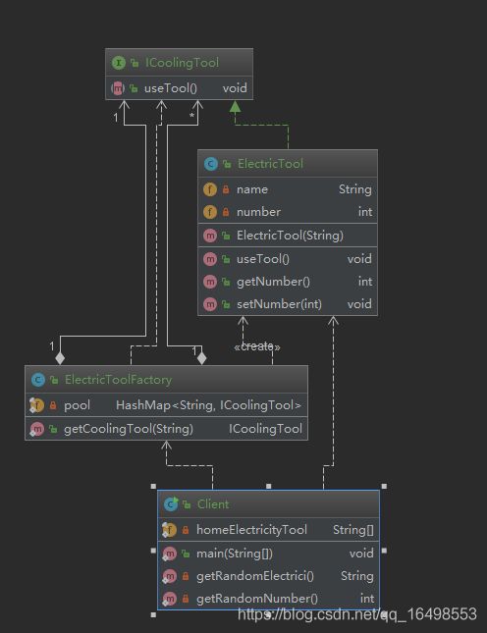
Task: Click the ICoolingTool return type of getCoolingTool
Action: (265, 429)
